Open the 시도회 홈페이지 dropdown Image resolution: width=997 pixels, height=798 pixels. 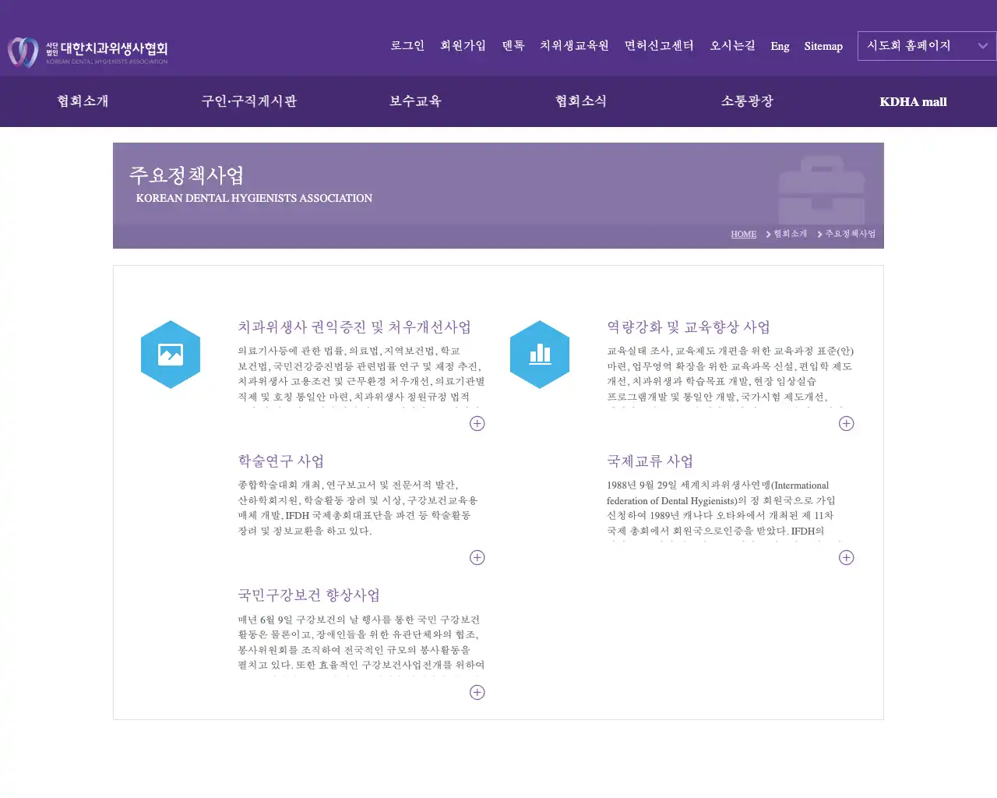coord(926,46)
